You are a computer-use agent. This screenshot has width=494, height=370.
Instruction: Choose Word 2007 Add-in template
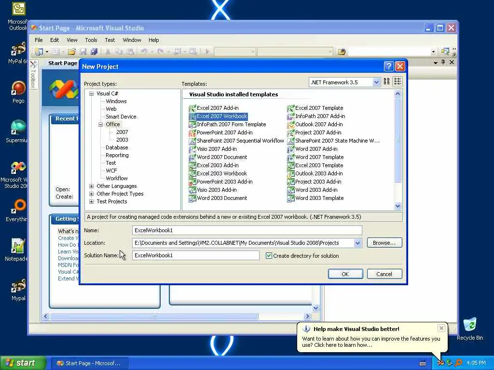tap(312, 149)
